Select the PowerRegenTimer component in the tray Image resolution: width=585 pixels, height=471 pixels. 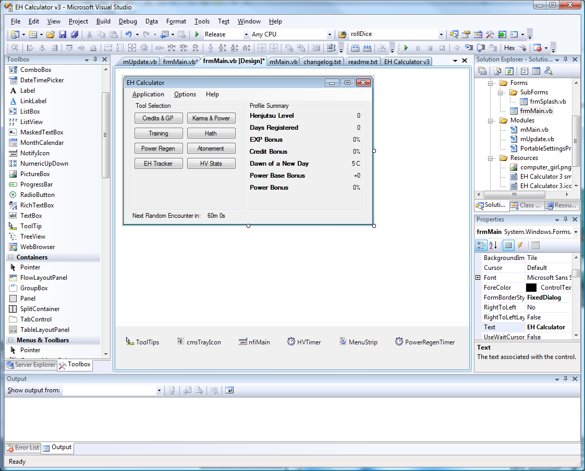point(425,342)
